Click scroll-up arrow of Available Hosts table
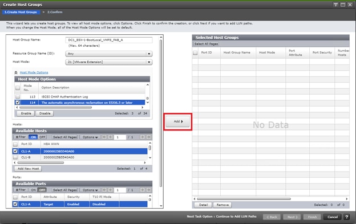Screen dimensions: 356x224 pyautogui.click(x=150, y=143)
